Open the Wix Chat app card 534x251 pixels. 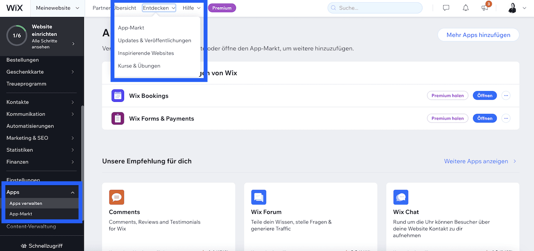(453, 217)
